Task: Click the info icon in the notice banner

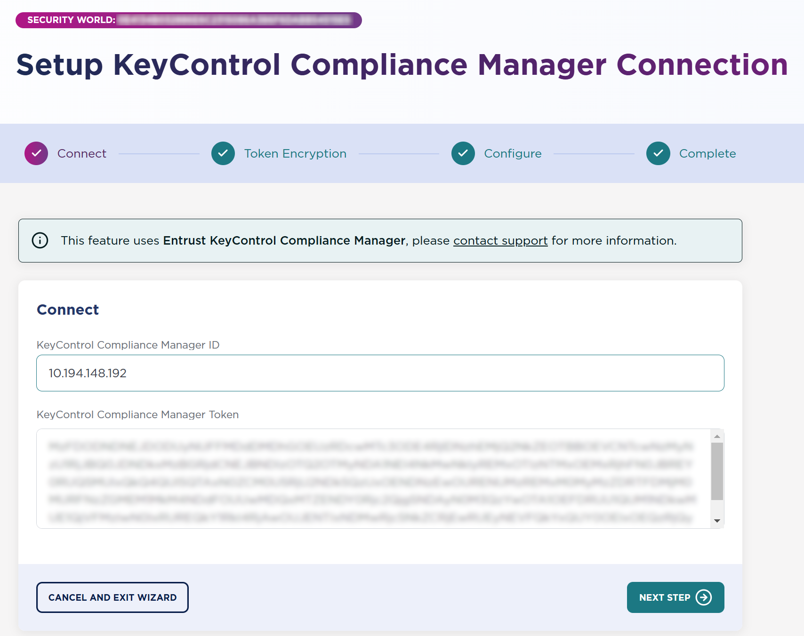Action: coord(40,240)
